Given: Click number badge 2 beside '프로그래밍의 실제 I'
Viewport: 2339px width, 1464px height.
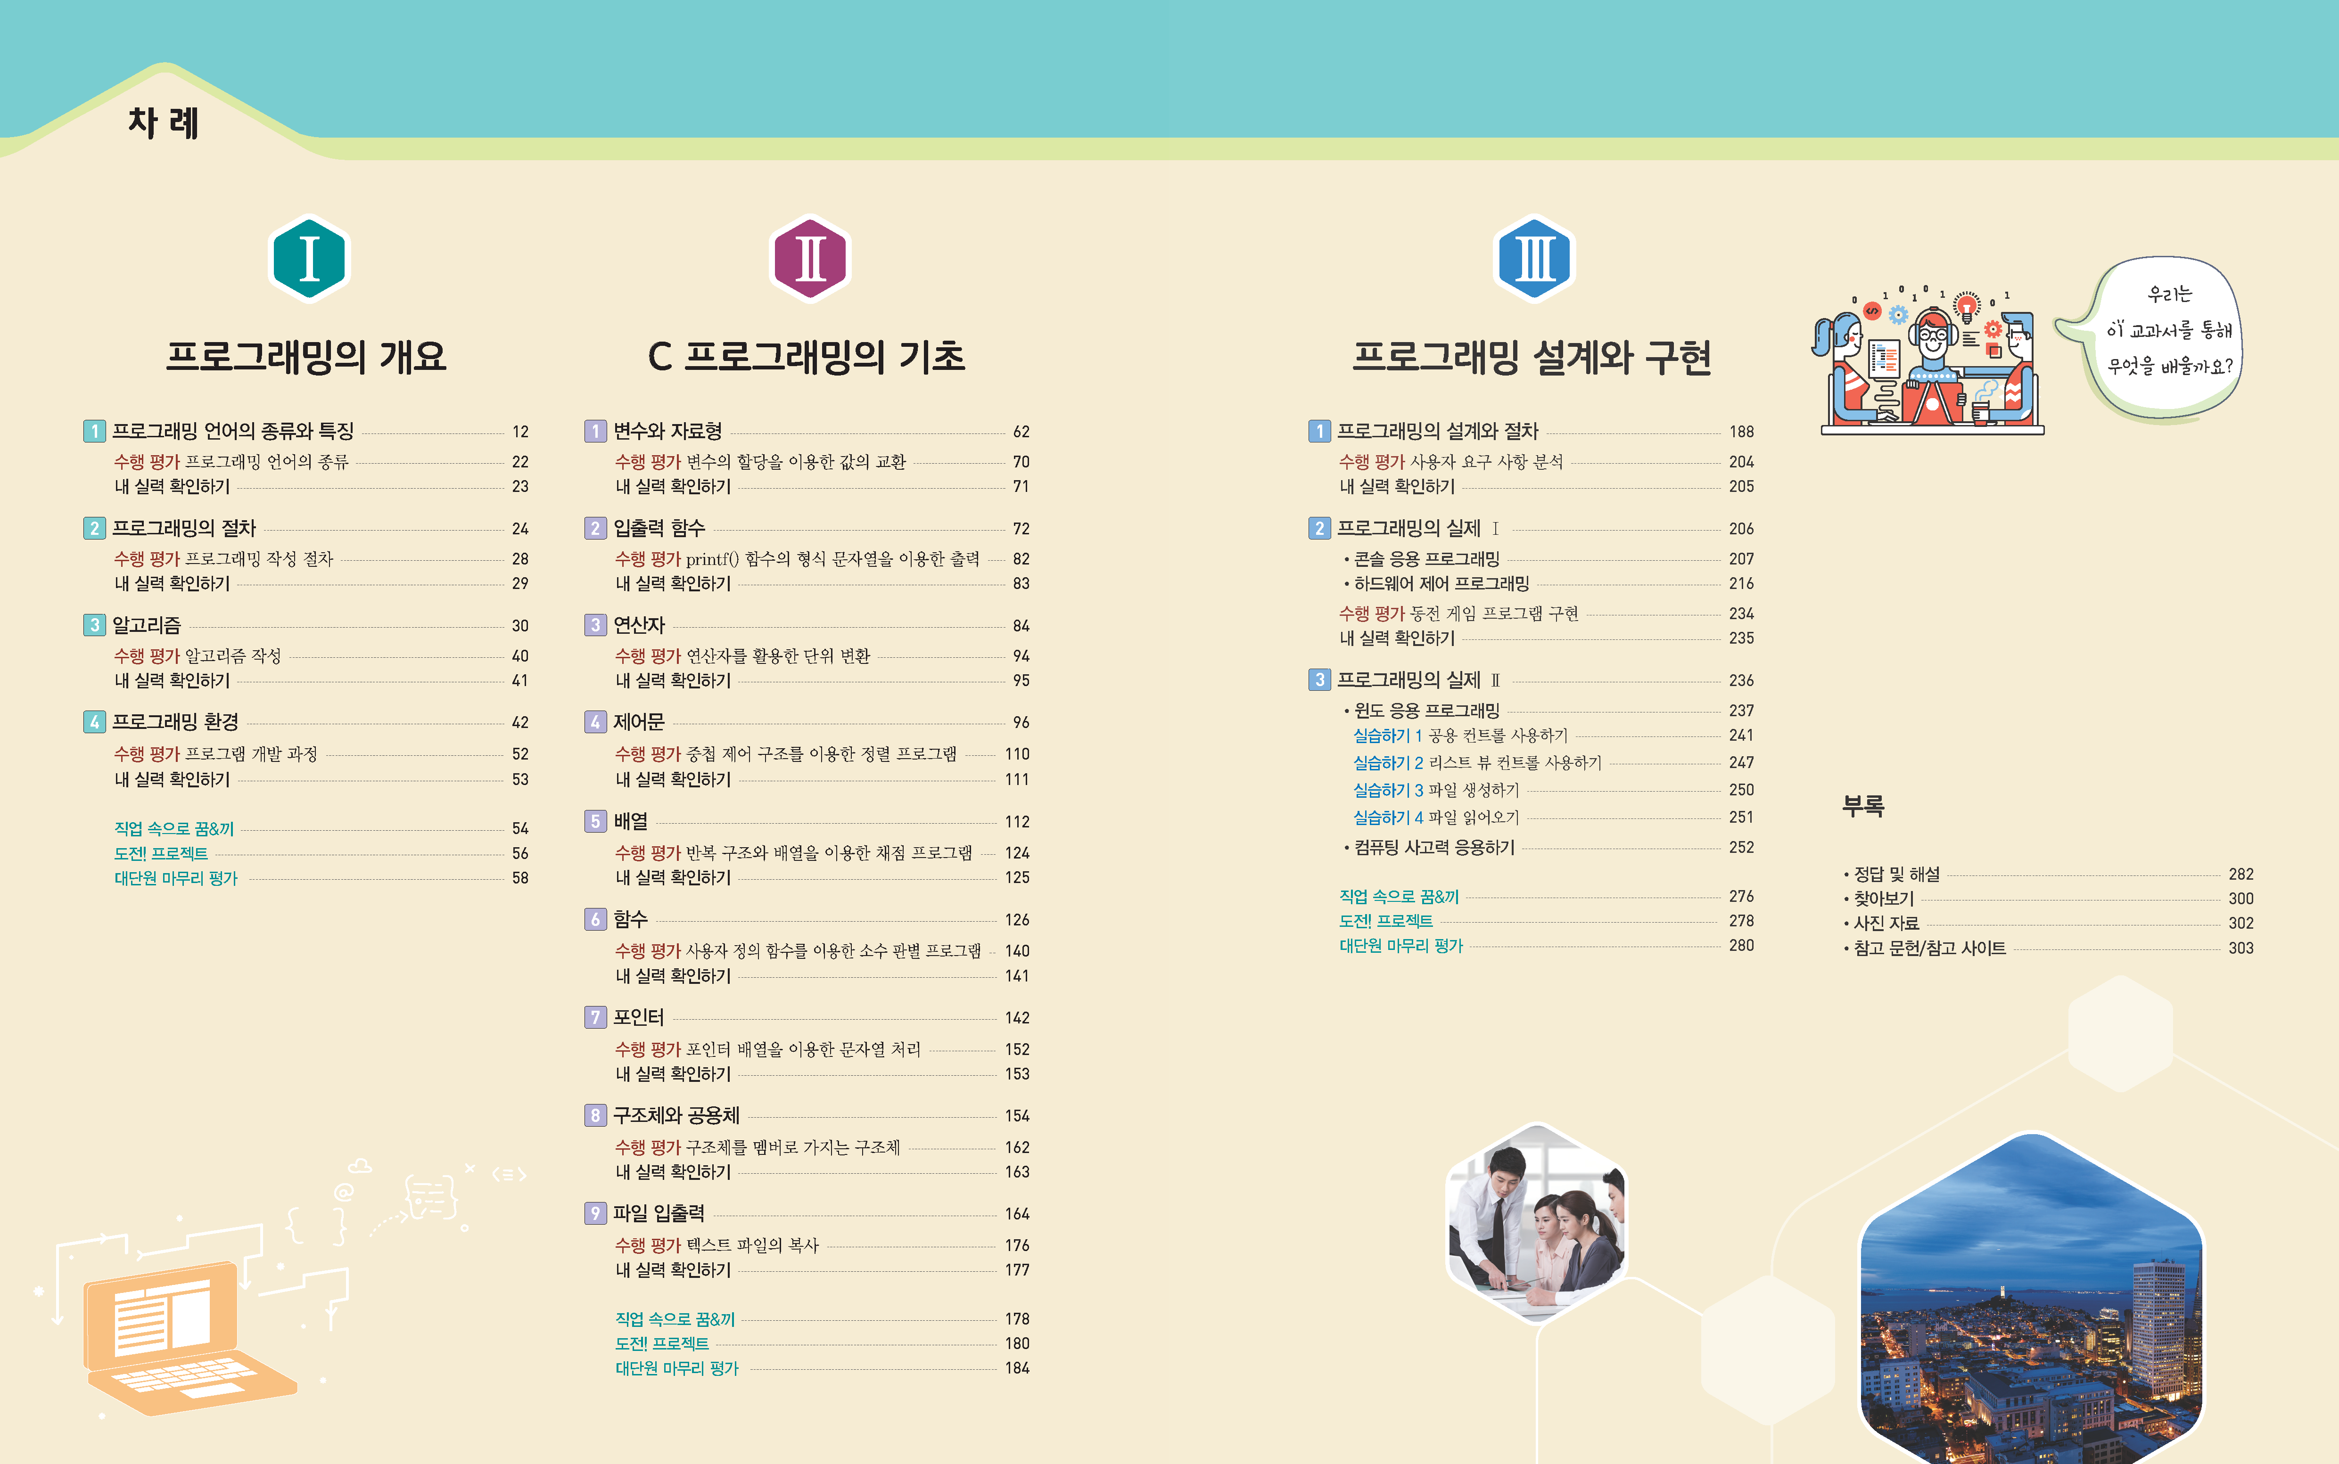Looking at the screenshot, I should tap(1319, 528).
